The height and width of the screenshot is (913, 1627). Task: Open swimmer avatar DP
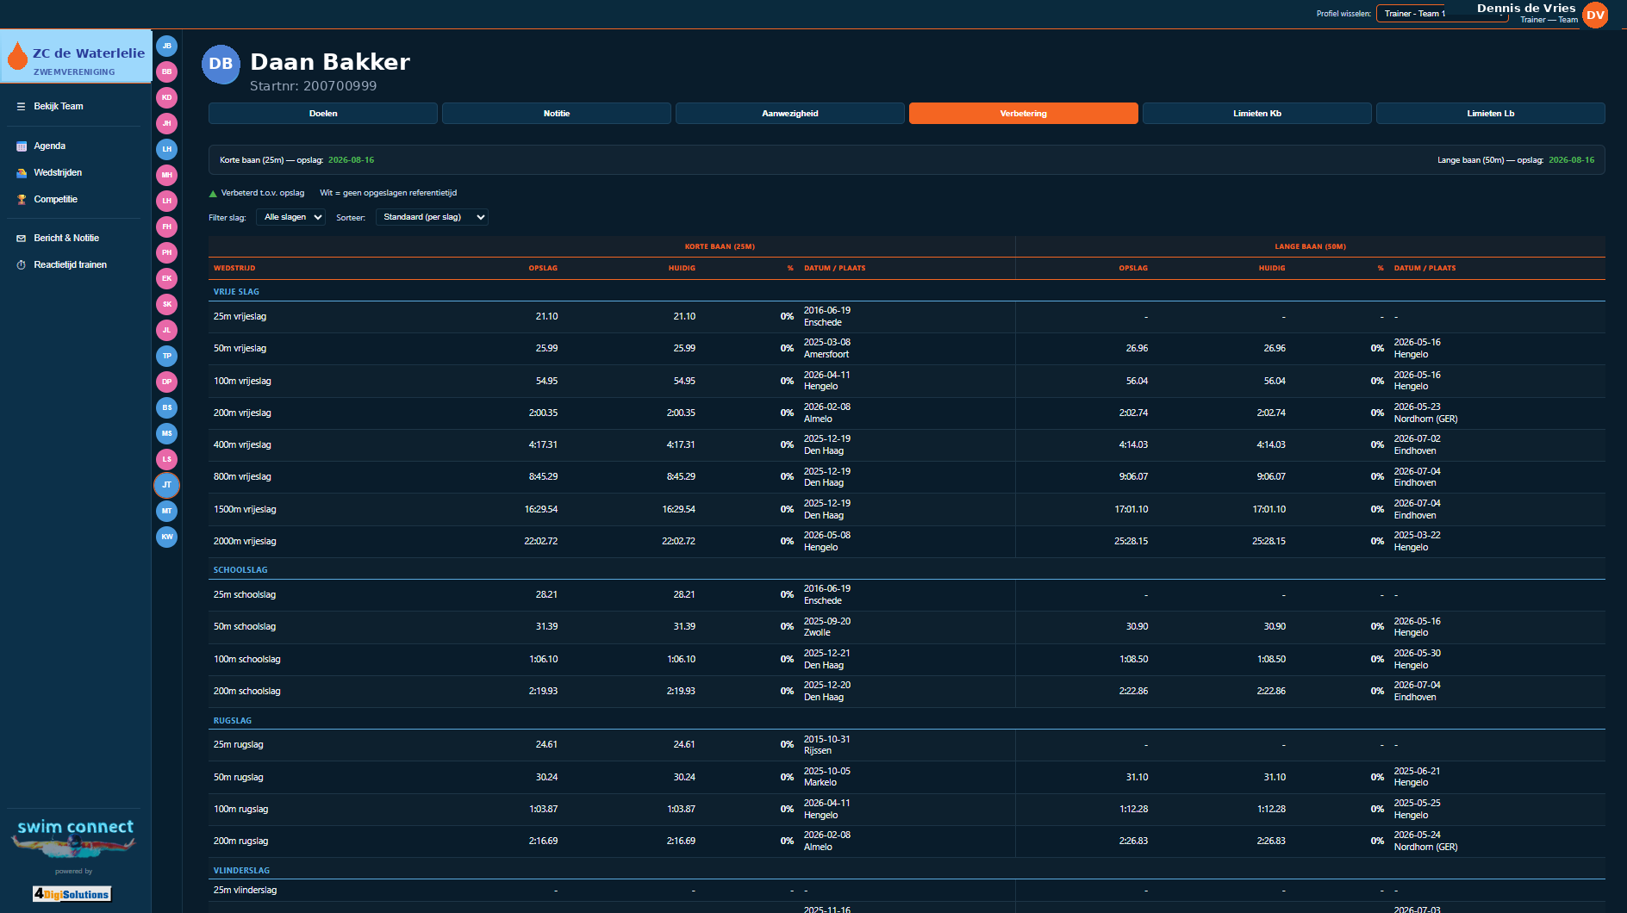click(167, 382)
